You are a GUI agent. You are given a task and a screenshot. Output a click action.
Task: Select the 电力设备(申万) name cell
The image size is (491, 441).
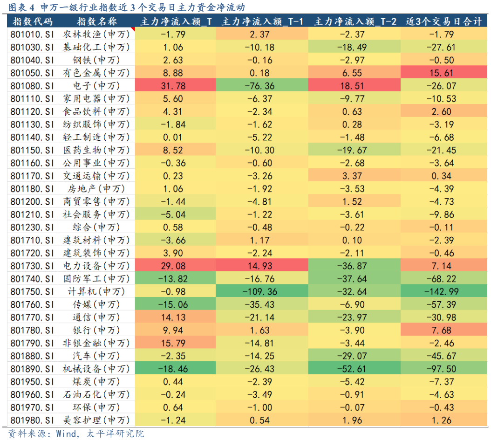coord(96,266)
